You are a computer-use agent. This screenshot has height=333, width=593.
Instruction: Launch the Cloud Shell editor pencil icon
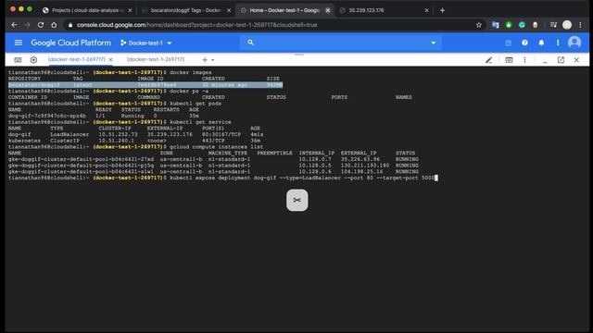(x=489, y=59)
